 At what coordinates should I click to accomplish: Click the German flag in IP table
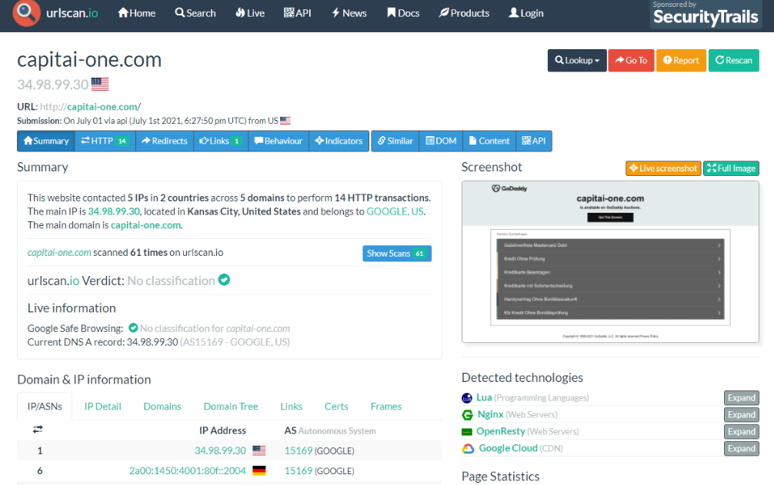point(259,470)
